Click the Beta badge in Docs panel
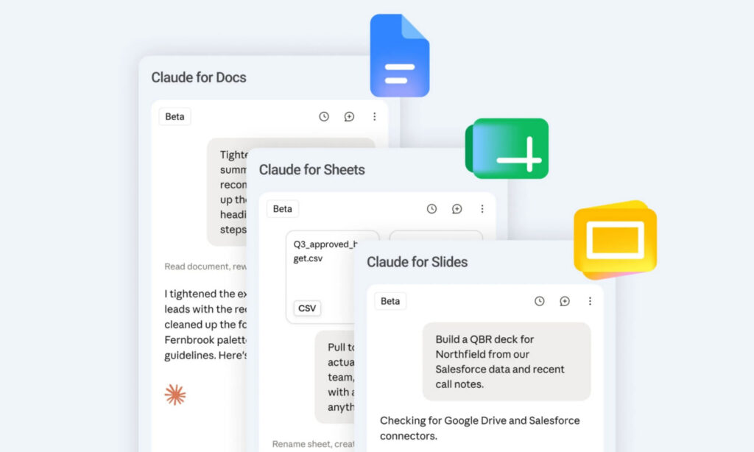 (x=175, y=116)
